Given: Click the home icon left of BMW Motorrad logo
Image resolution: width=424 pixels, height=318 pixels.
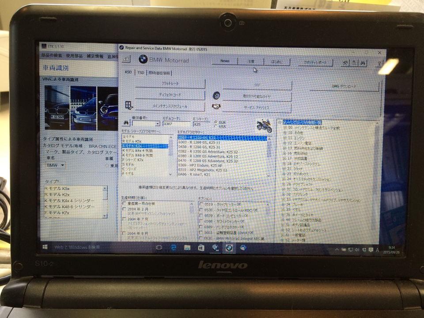Looking at the screenshot, I should pos(126,59).
